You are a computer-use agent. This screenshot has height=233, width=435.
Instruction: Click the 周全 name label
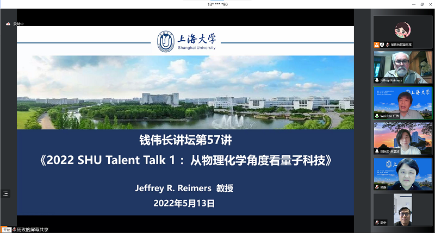[x=383, y=223]
